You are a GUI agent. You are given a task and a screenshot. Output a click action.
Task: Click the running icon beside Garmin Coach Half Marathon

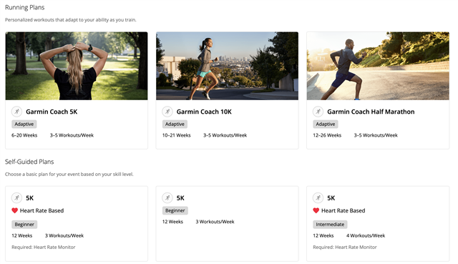point(318,112)
